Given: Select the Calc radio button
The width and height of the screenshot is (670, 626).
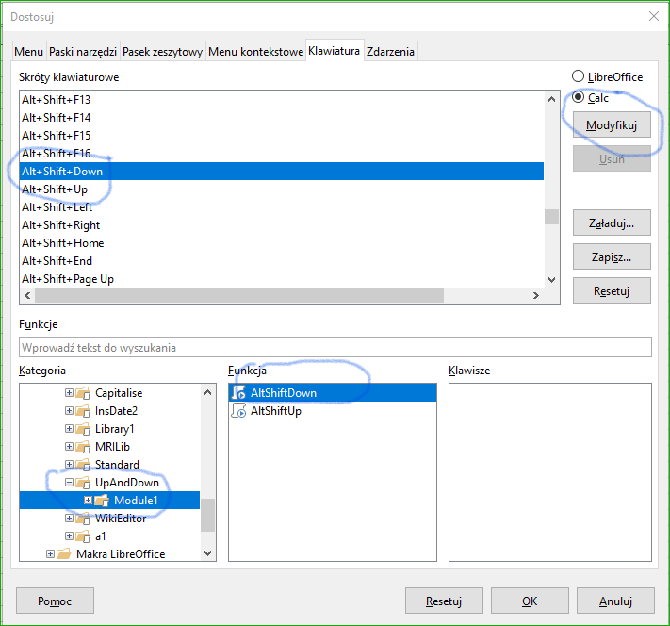Looking at the screenshot, I should (x=578, y=97).
